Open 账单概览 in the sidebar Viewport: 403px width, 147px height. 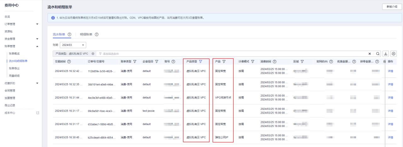point(14,53)
